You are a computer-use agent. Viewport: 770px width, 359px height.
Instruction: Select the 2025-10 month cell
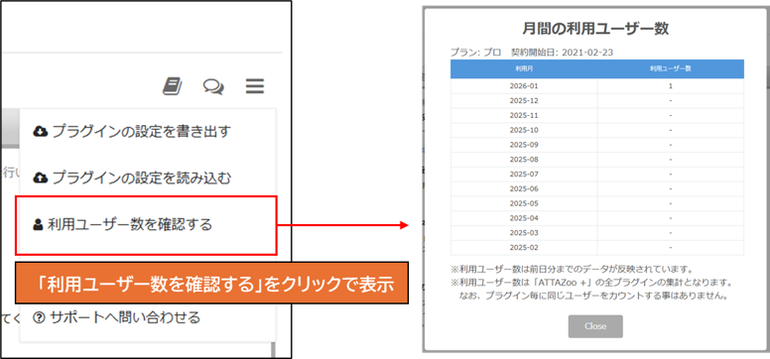(524, 130)
